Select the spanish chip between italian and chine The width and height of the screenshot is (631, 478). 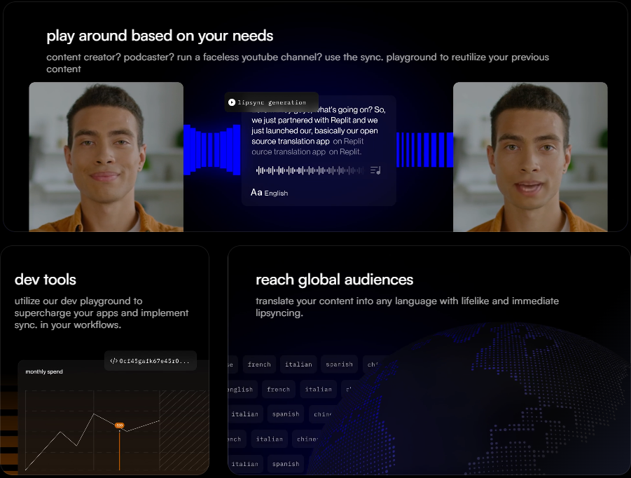click(286, 414)
